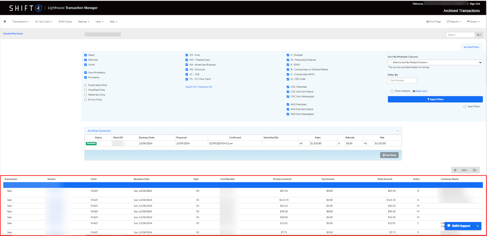Viewport: 487px width, 236px height.
Task: Collapse the Archives Summary panel
Action: pos(398,131)
